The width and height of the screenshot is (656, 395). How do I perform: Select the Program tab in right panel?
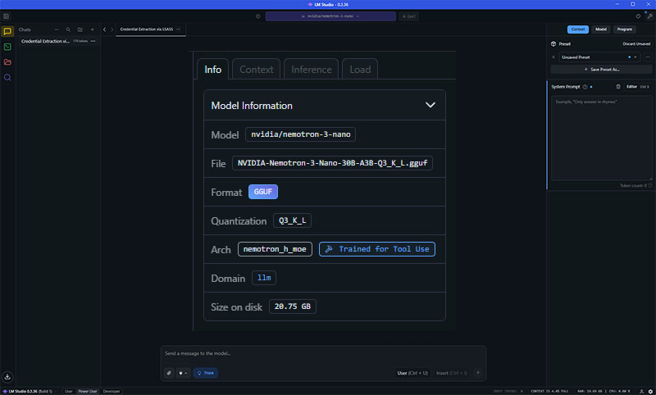pyautogui.click(x=624, y=30)
